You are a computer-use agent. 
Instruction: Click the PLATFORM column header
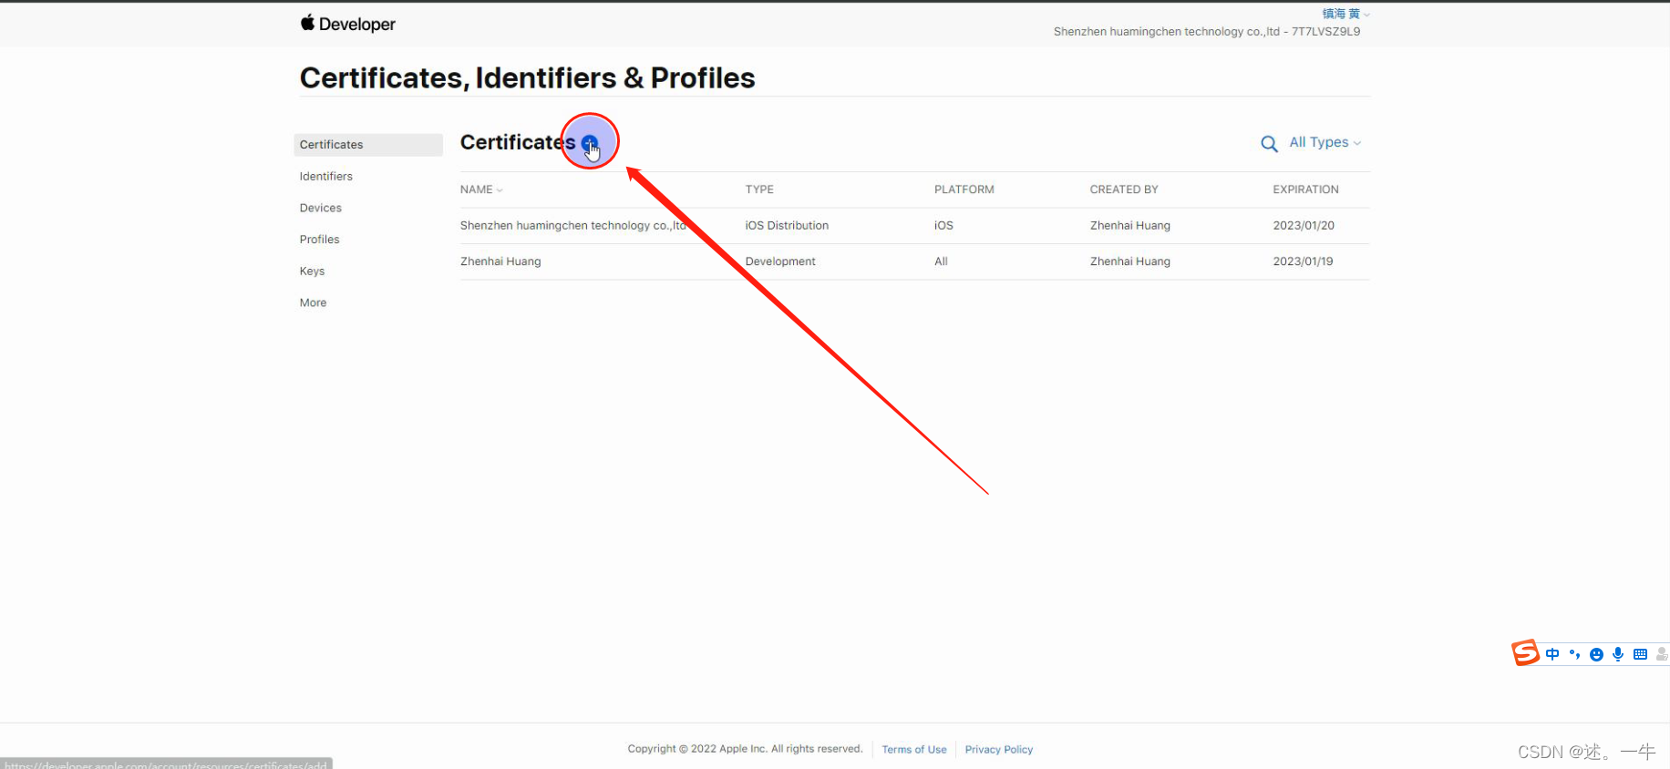click(x=964, y=190)
